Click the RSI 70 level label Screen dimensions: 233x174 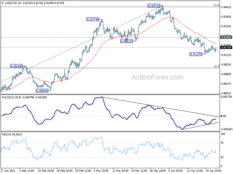pyautogui.click(x=222, y=143)
